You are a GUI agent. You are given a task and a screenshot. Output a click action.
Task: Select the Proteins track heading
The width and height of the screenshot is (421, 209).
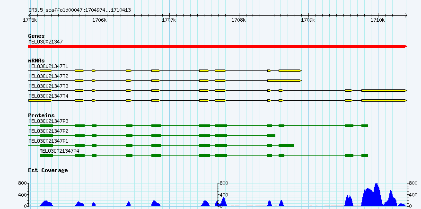(x=41, y=115)
